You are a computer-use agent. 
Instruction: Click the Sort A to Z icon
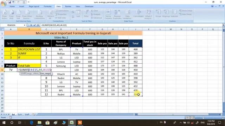[x=73, y=12]
